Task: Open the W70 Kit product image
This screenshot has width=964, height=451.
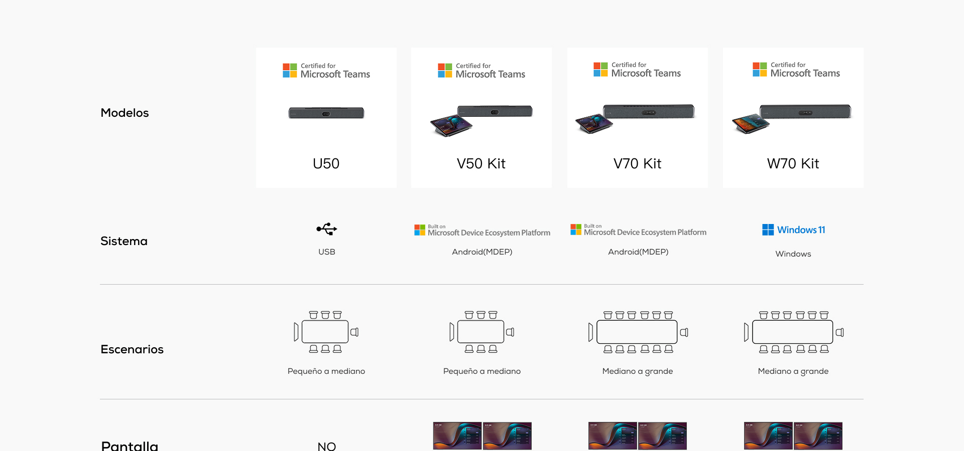Action: click(x=792, y=118)
